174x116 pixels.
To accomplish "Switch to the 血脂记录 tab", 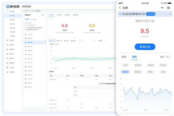I will pos(67,15).
